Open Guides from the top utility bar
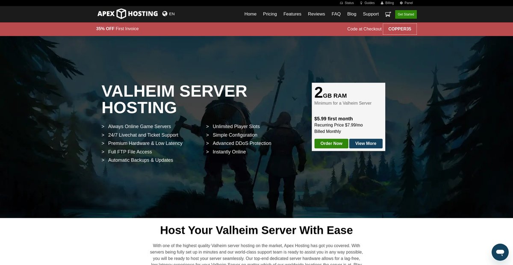The image size is (513, 265). pyautogui.click(x=367, y=3)
